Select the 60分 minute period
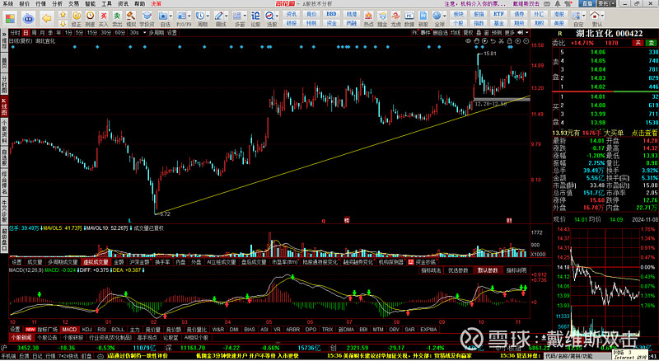 119,32
